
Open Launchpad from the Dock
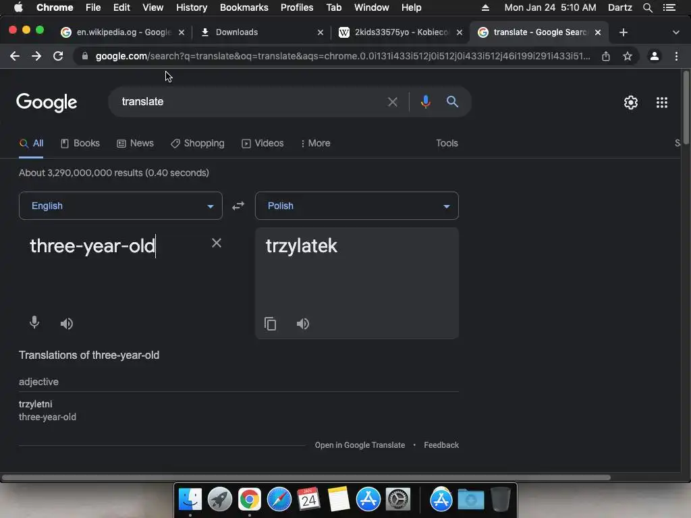(219, 500)
